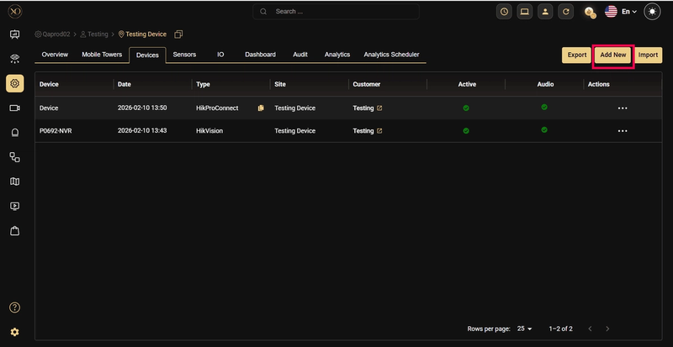Go to Qaprod02 breadcrumb
Image resolution: width=673 pixels, height=347 pixels.
point(52,34)
